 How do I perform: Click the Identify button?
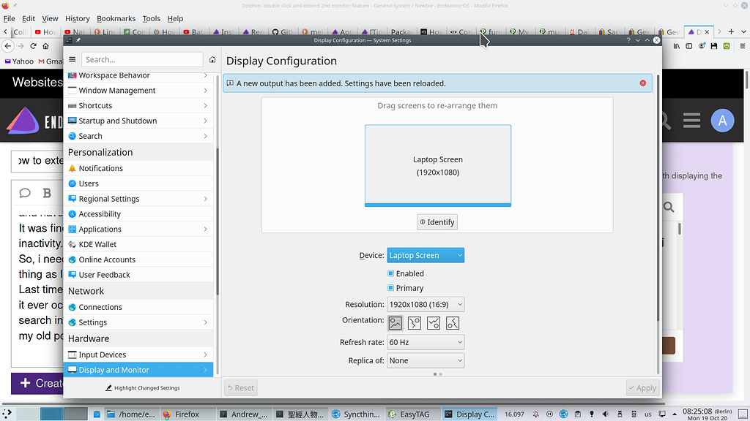coord(437,222)
